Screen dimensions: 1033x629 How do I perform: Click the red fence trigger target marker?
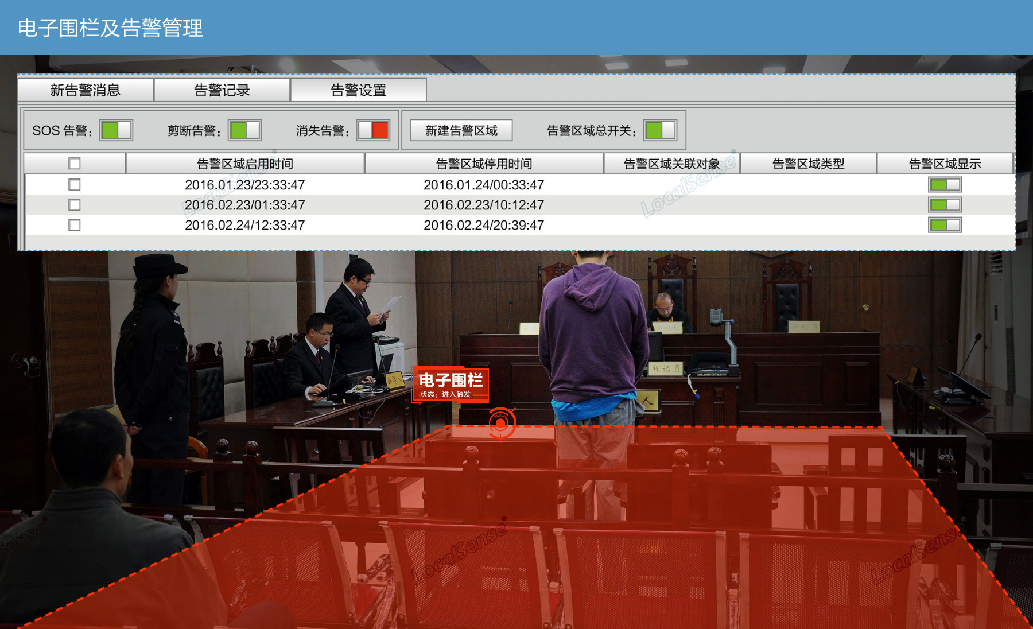tap(502, 424)
